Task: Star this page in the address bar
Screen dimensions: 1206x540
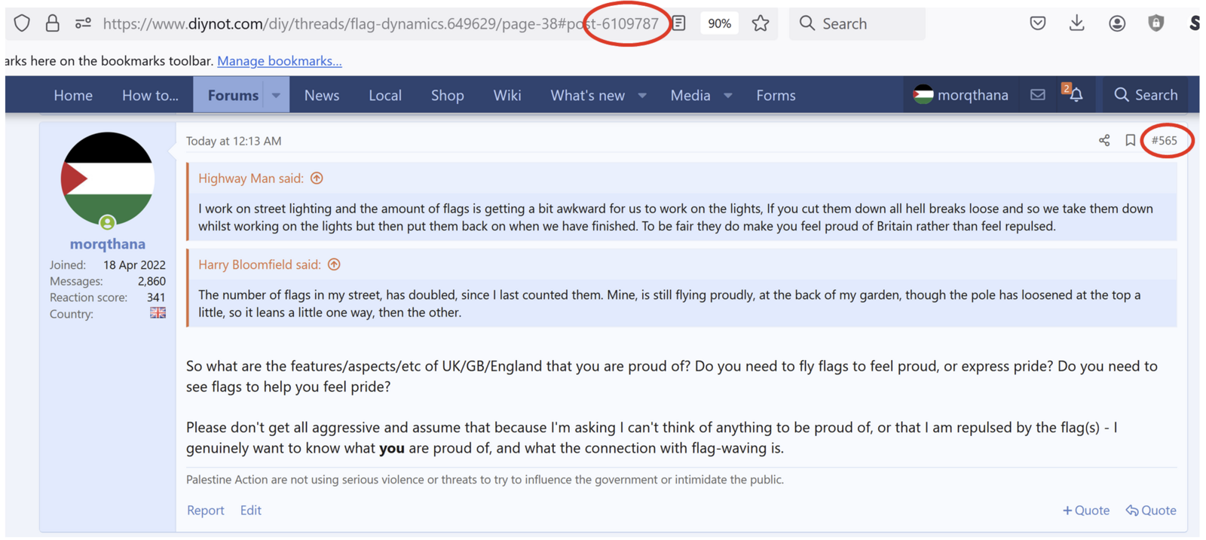Action: tap(761, 23)
